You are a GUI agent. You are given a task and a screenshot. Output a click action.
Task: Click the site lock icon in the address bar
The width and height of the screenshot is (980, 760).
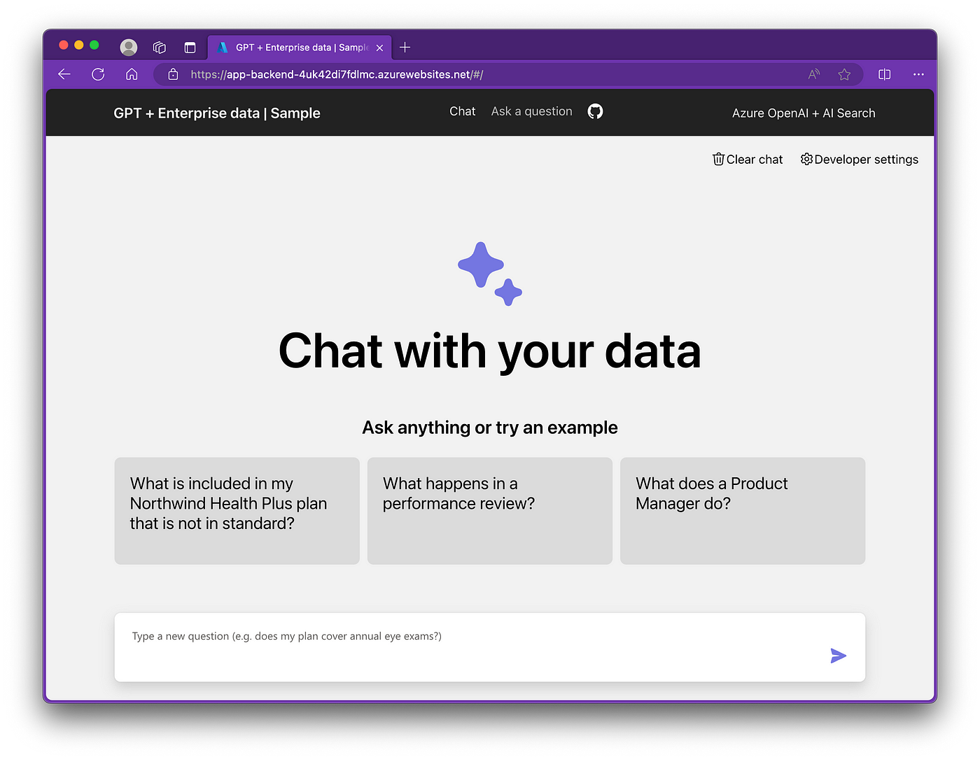coord(173,74)
